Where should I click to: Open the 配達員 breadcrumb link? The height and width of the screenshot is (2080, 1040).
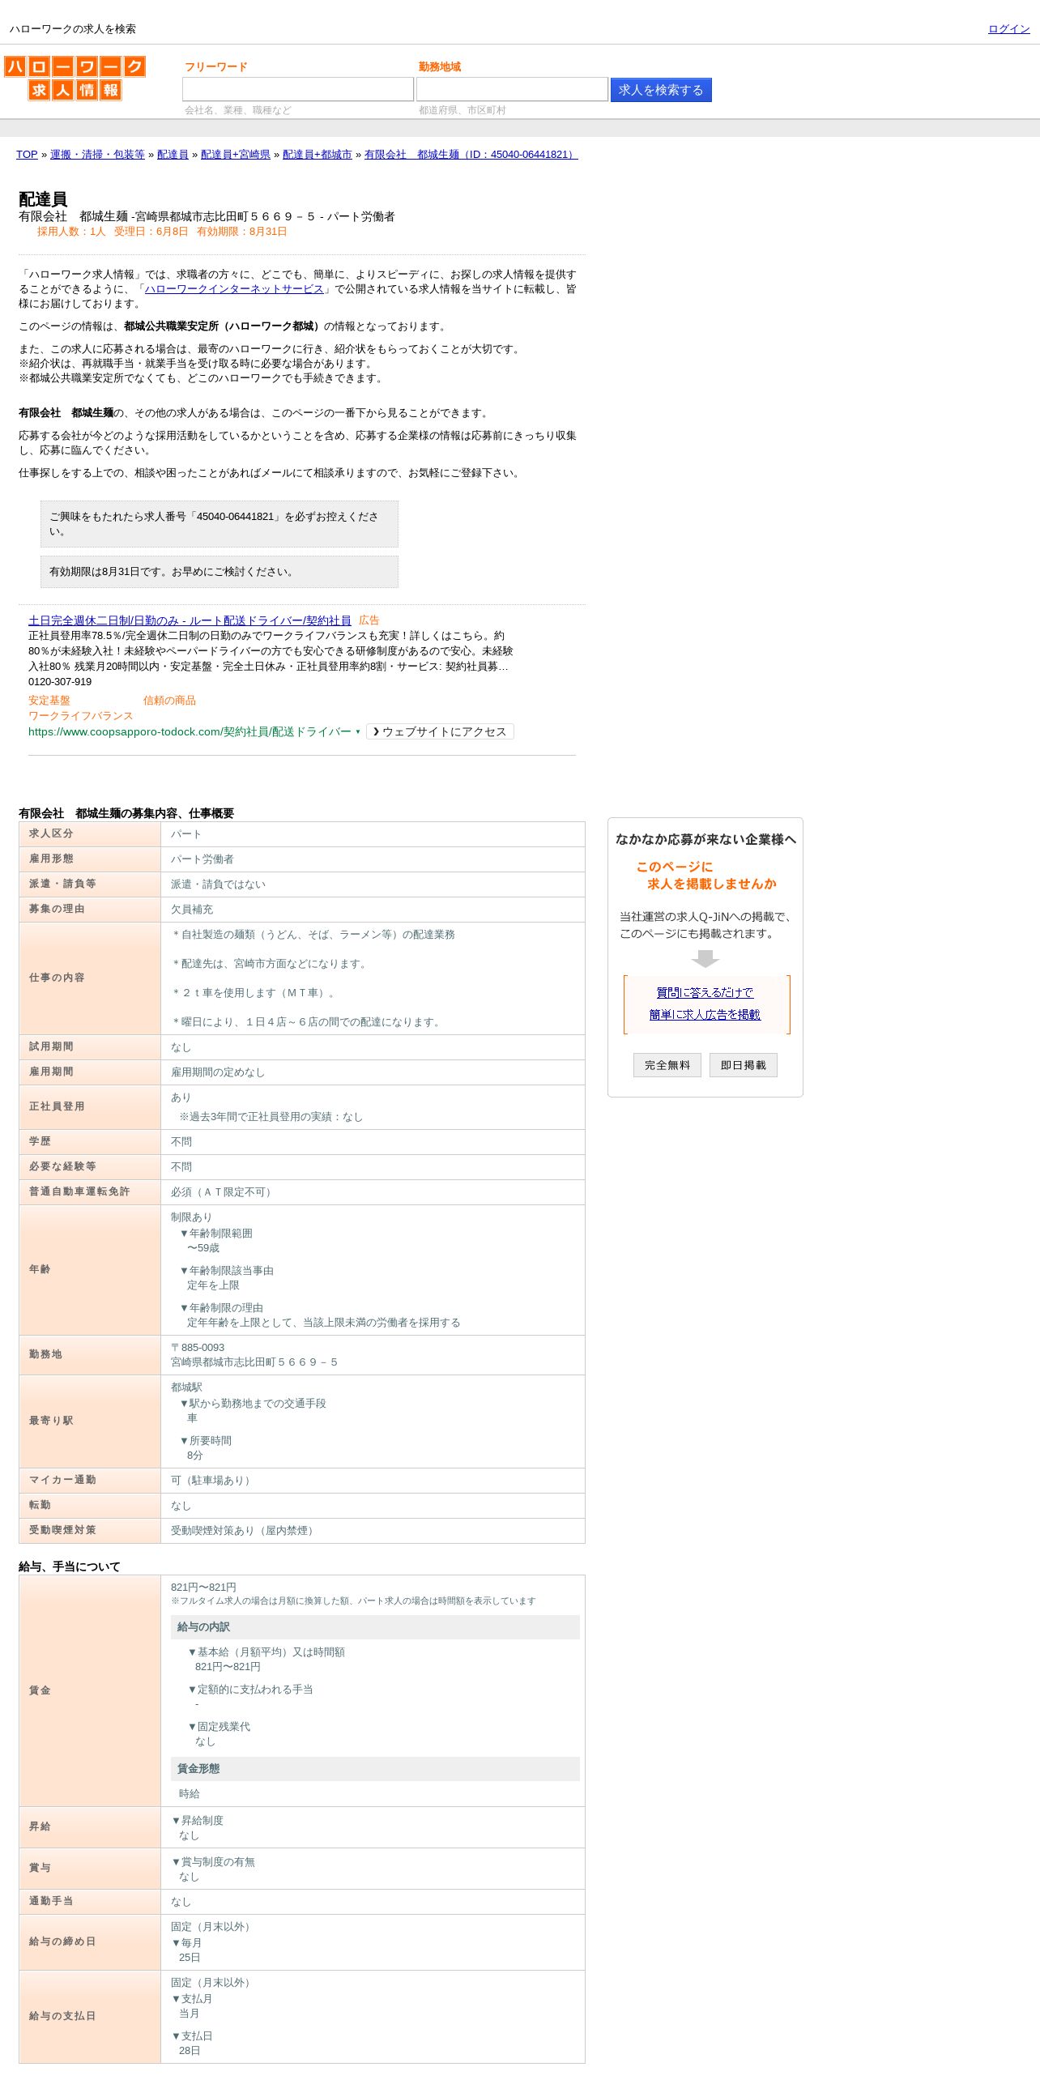coord(173,155)
